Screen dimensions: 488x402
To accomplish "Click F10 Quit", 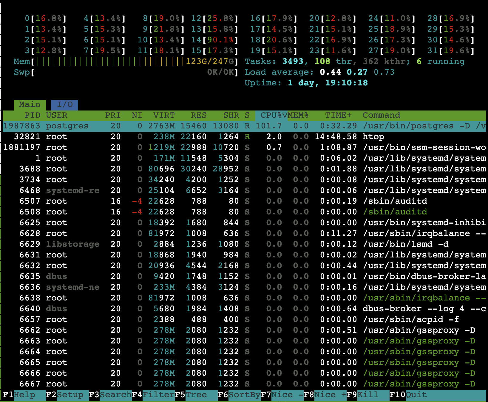I will pyautogui.click(x=409, y=395).
